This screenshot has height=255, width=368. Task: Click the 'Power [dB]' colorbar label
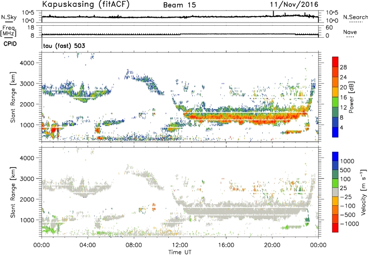click(x=351, y=97)
